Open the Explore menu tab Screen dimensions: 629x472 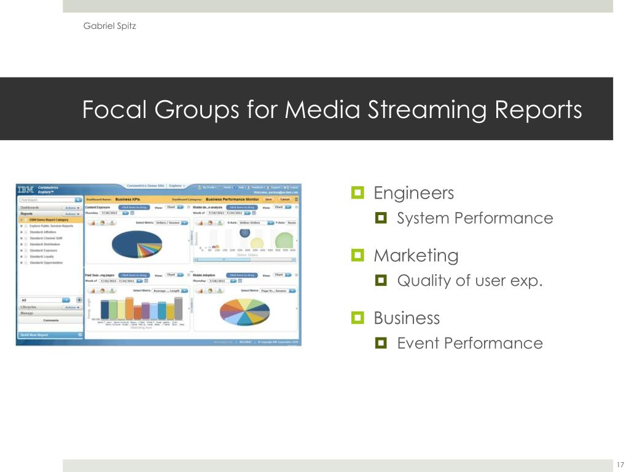pyautogui.click(x=176, y=186)
